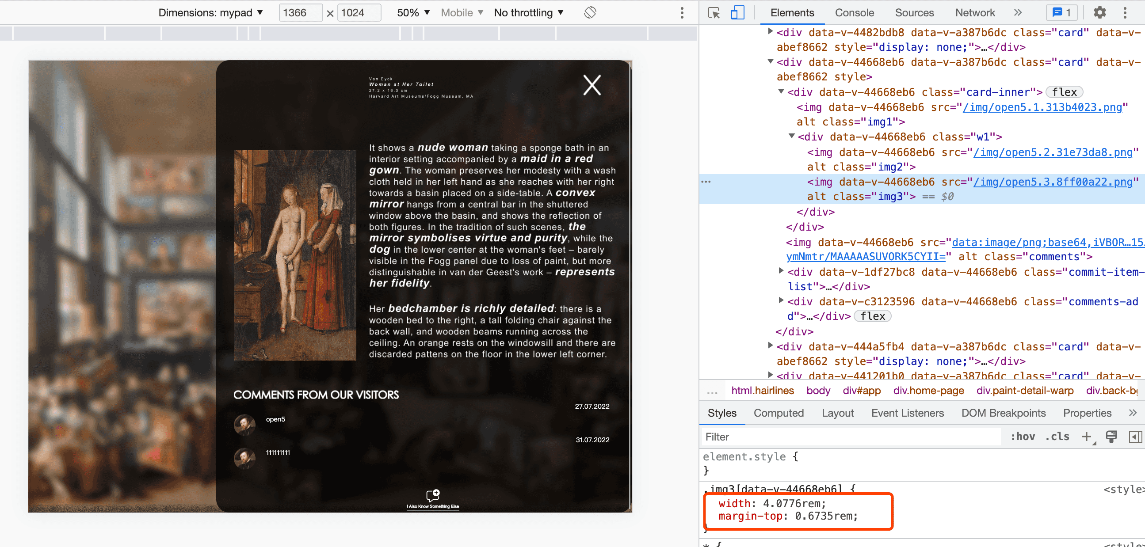The height and width of the screenshot is (547, 1145).
Task: Close the painting detail card with X
Action: pyautogui.click(x=592, y=85)
